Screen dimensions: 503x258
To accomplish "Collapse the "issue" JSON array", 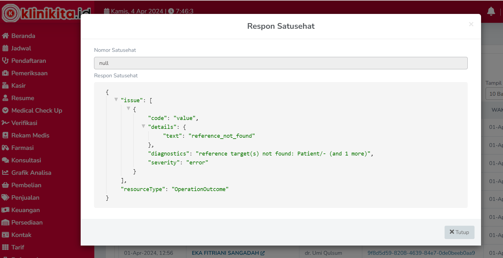I will click(116, 100).
